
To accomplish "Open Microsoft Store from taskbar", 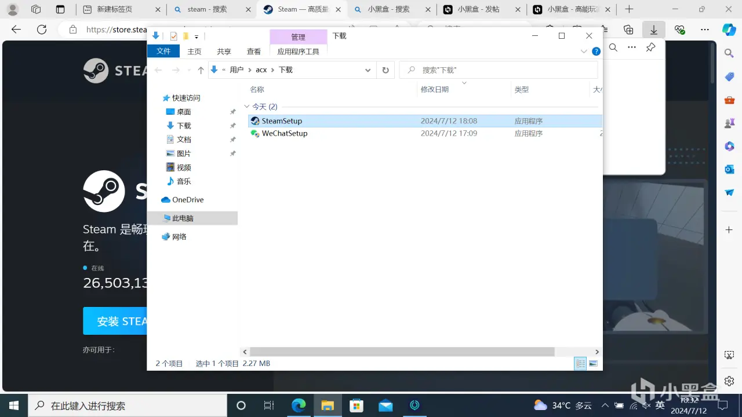I will 357,405.
